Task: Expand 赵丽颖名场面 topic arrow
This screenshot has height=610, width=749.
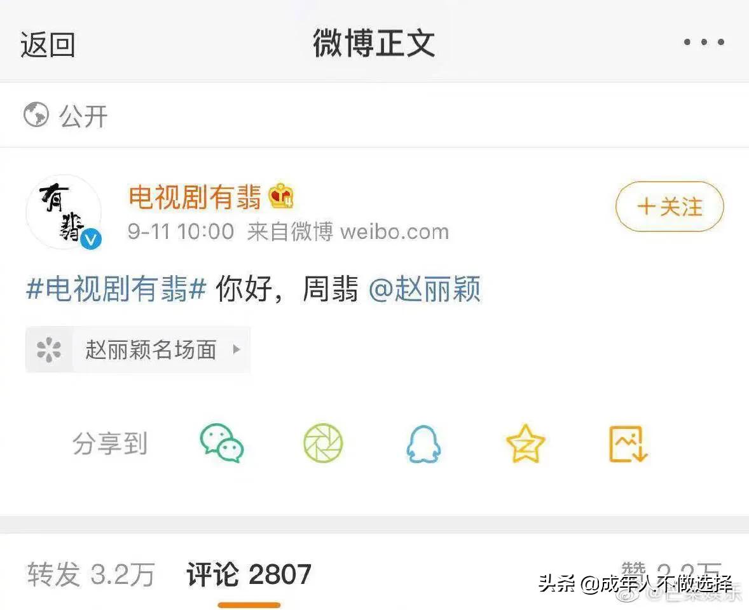Action: pos(236,349)
